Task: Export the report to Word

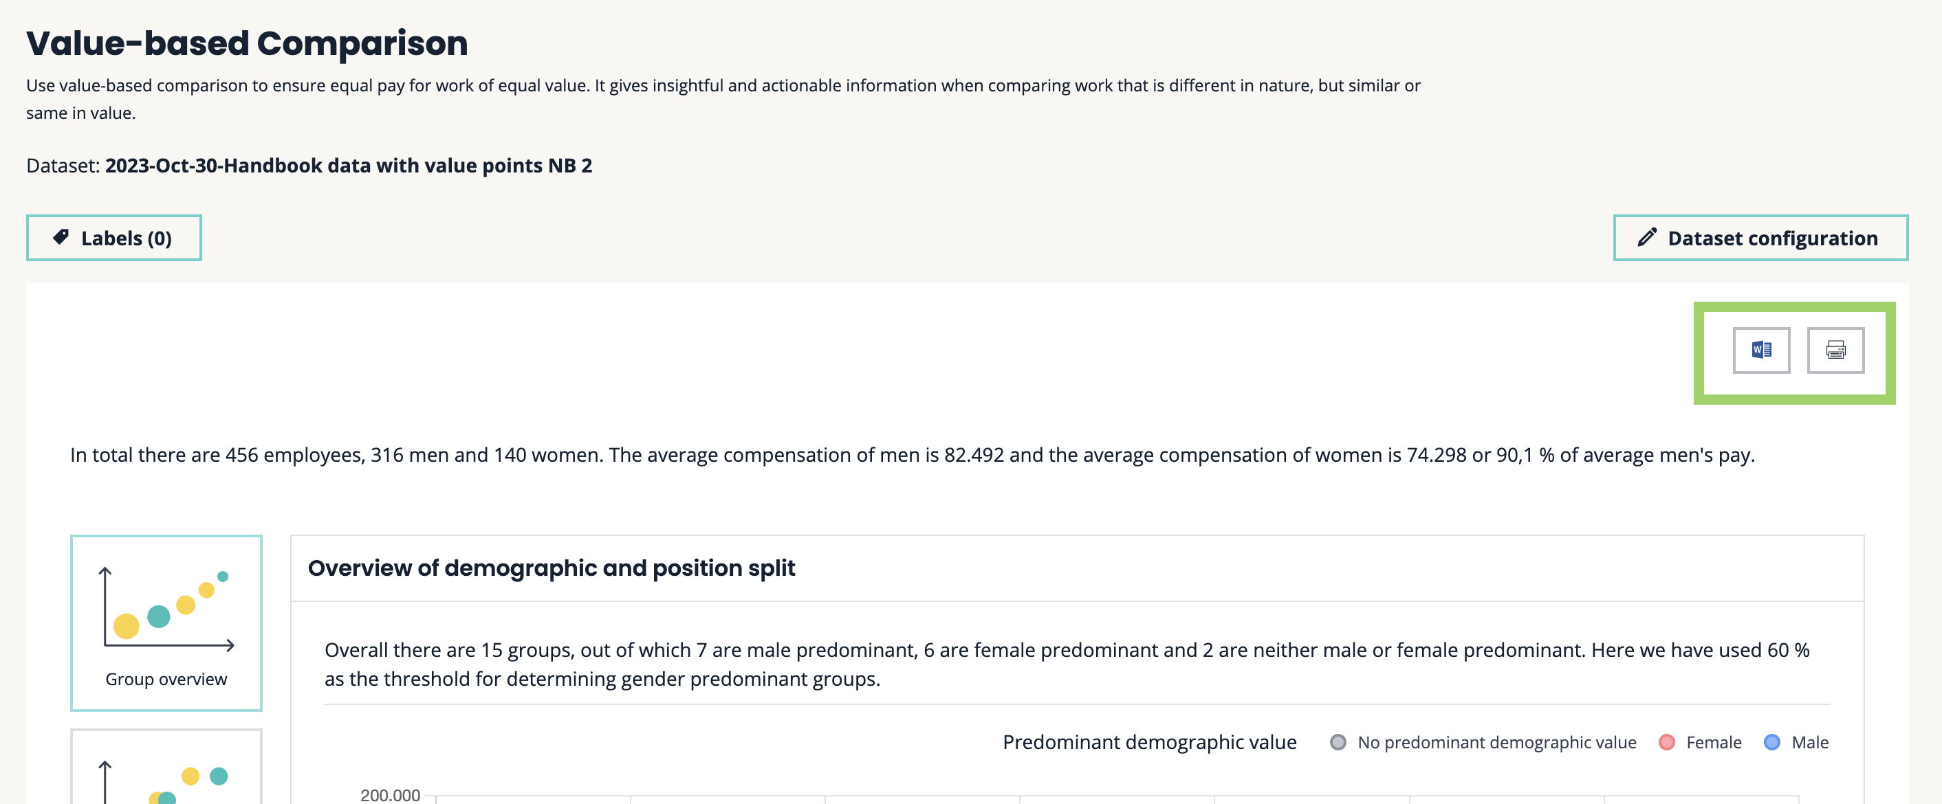Action: tap(1760, 350)
